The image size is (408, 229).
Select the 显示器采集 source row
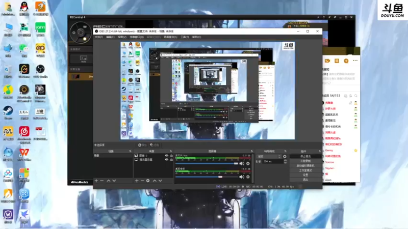pyautogui.click(x=154, y=160)
